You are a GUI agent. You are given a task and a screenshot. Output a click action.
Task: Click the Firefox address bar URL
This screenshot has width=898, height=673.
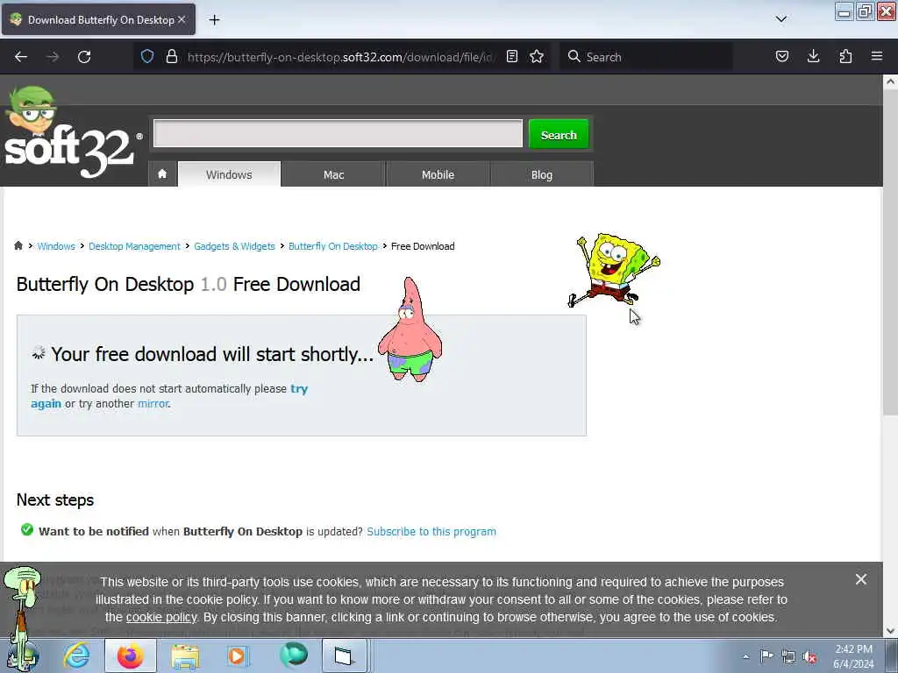[340, 57]
